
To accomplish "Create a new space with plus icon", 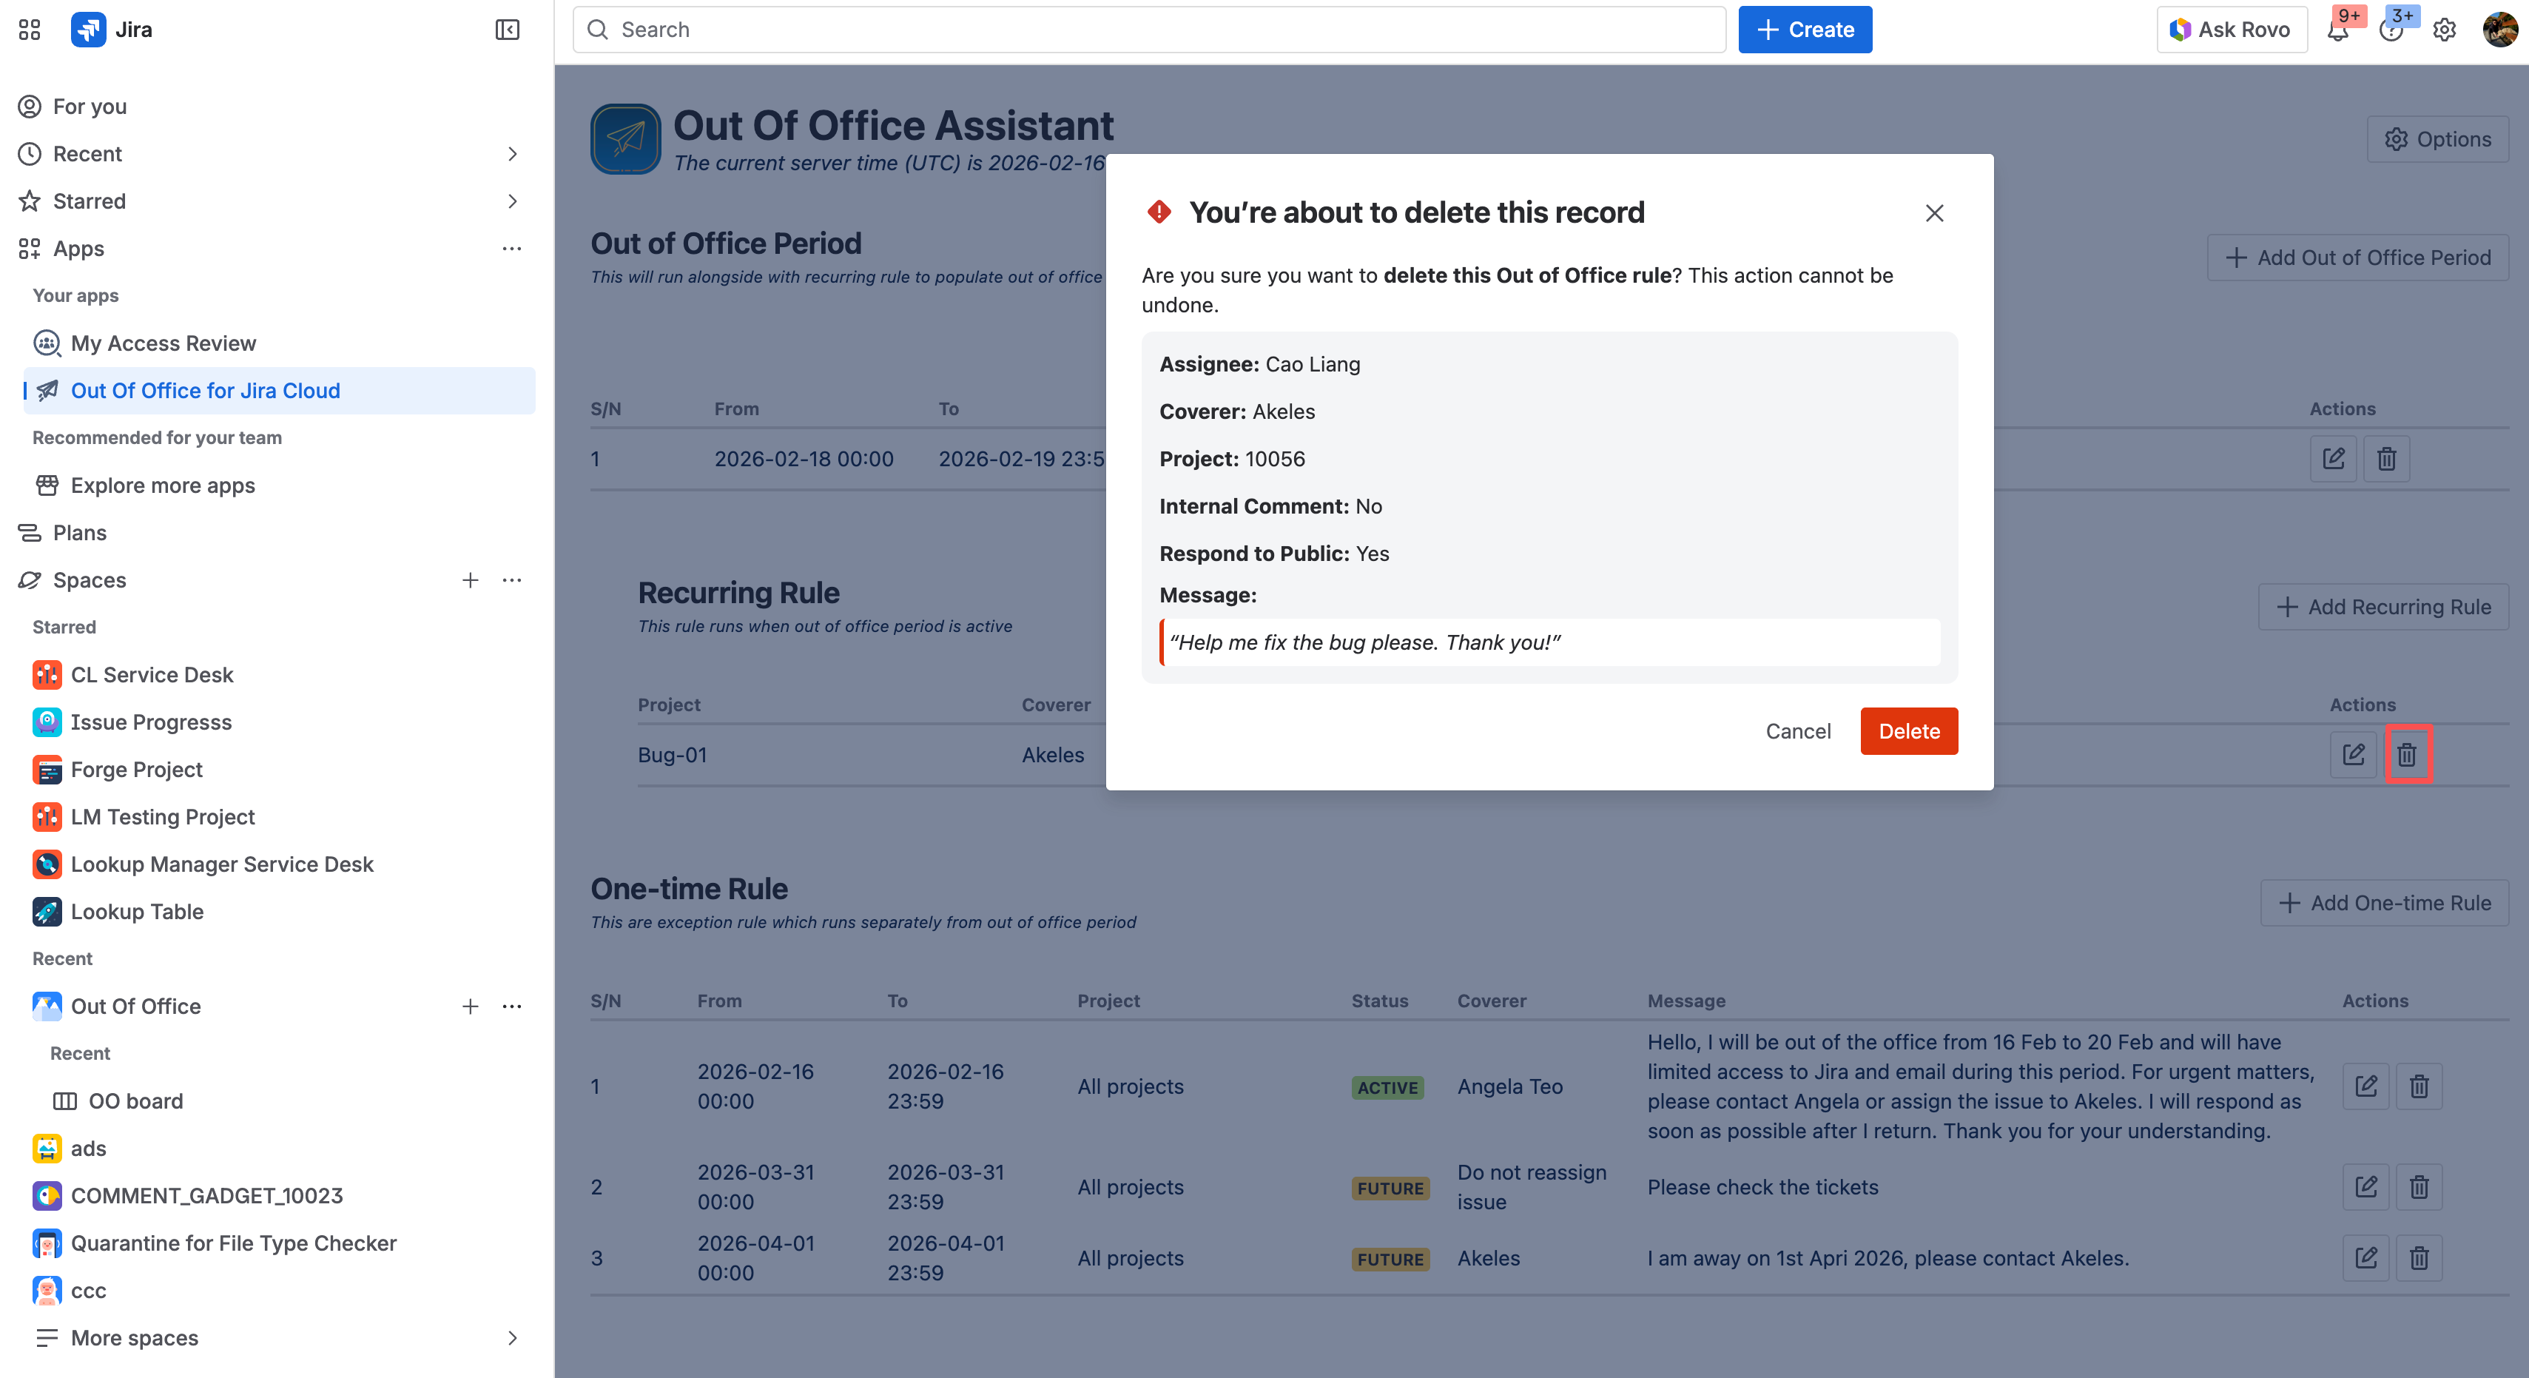I will click(471, 579).
